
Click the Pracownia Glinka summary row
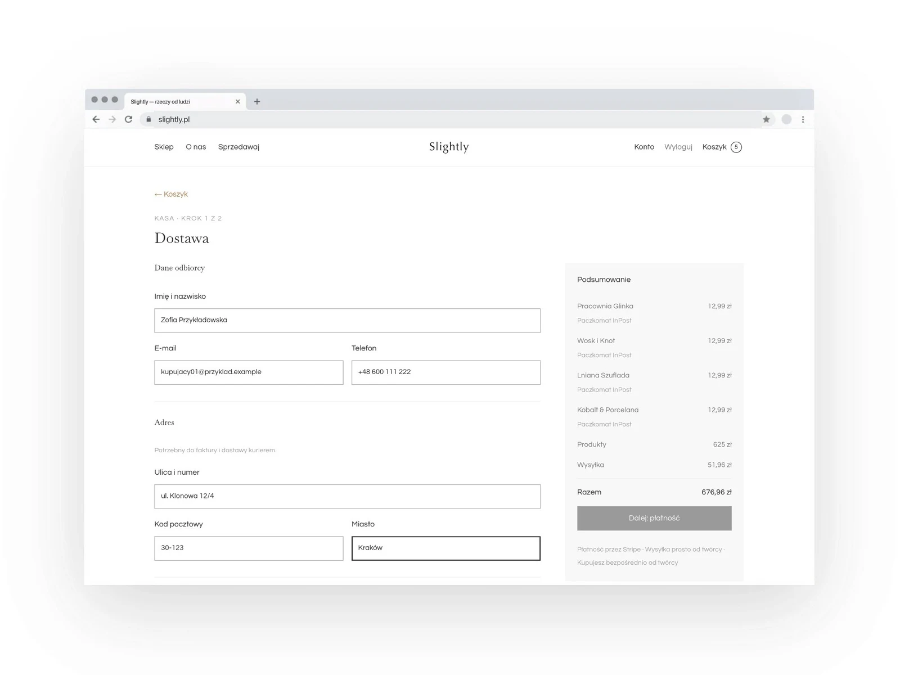tap(654, 313)
